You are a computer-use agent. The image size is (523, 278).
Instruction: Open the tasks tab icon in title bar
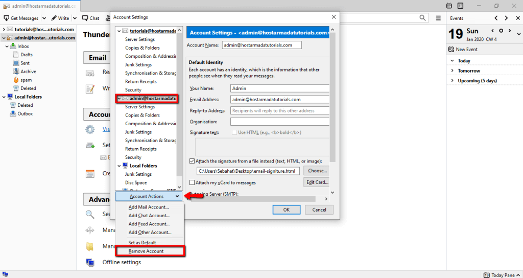[x=460, y=6]
